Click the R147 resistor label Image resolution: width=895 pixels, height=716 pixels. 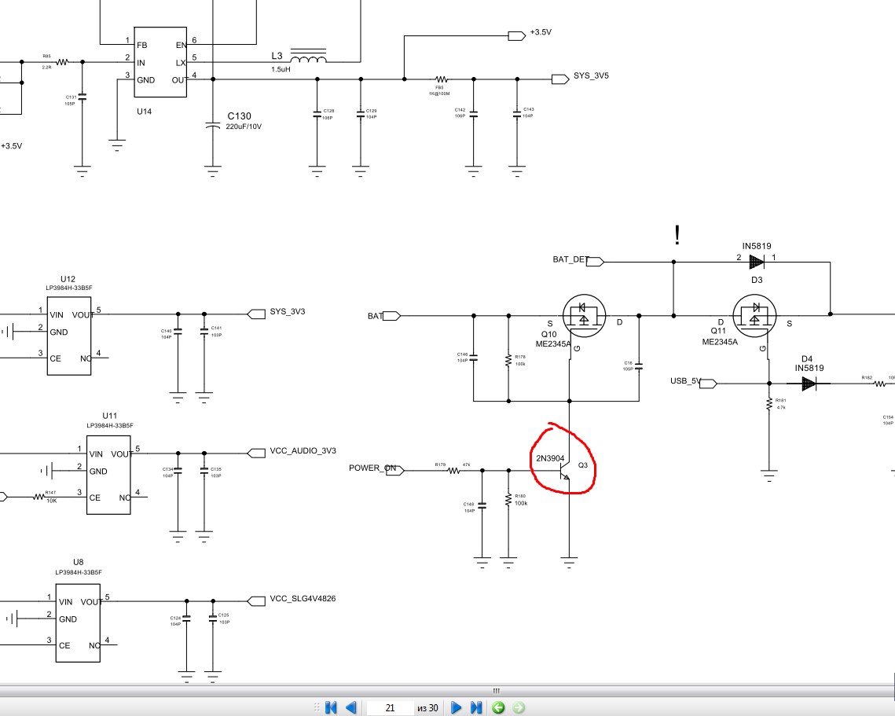point(50,492)
